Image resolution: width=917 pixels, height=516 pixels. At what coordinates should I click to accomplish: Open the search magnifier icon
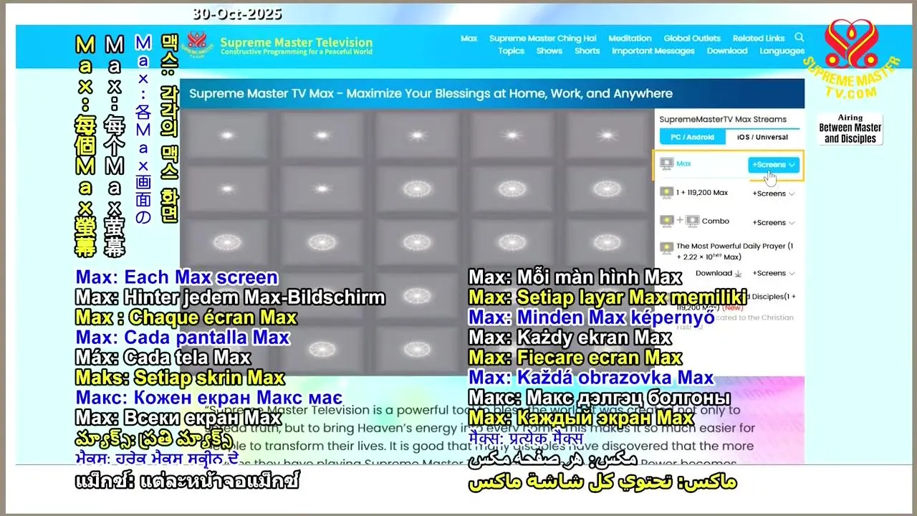point(799,37)
